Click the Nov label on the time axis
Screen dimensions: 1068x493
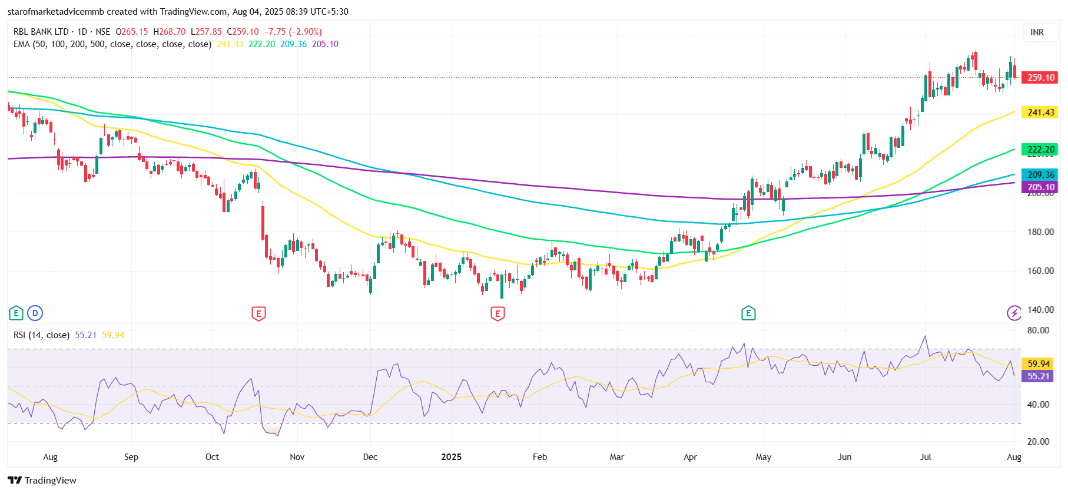[x=297, y=457]
